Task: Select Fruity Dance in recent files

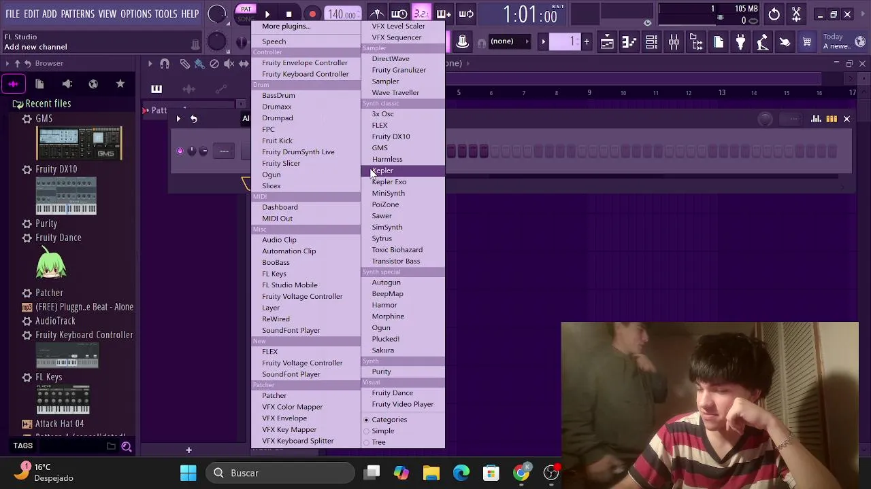Action: 58,238
